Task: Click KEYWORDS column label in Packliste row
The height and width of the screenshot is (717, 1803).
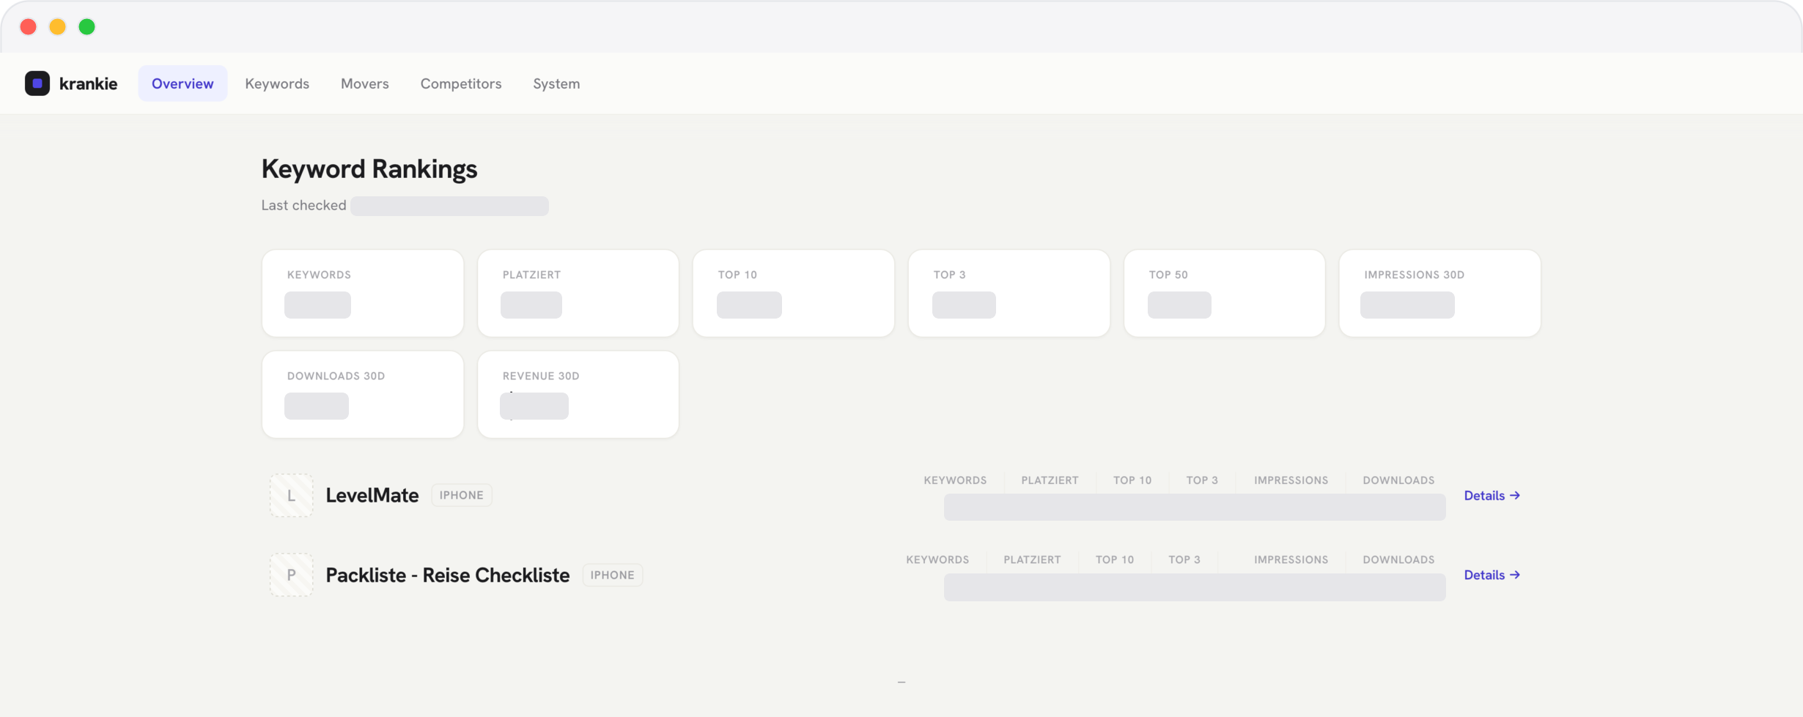Action: coord(937,560)
